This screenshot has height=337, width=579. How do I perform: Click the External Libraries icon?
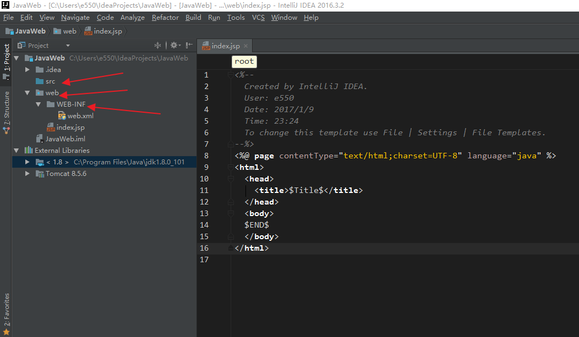click(29, 151)
